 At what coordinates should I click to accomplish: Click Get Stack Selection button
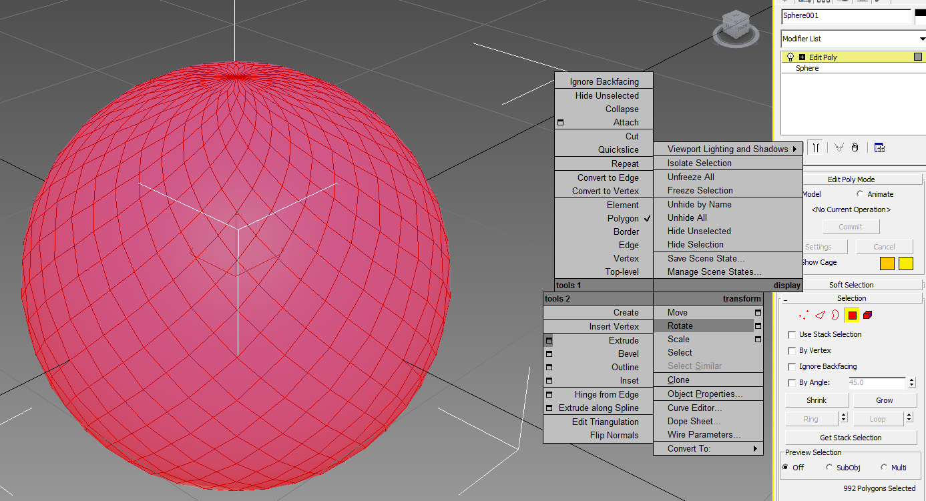click(851, 438)
